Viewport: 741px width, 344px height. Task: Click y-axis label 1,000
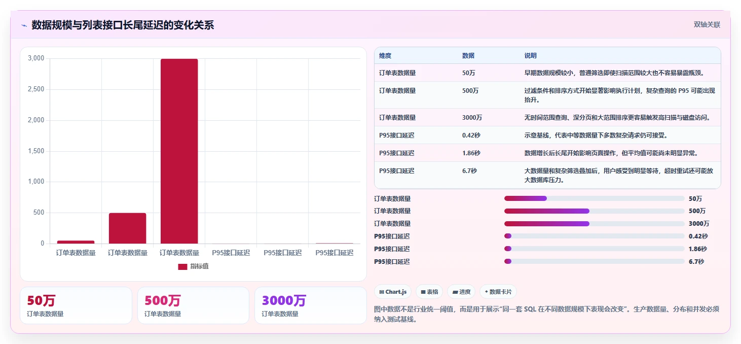[35, 182]
